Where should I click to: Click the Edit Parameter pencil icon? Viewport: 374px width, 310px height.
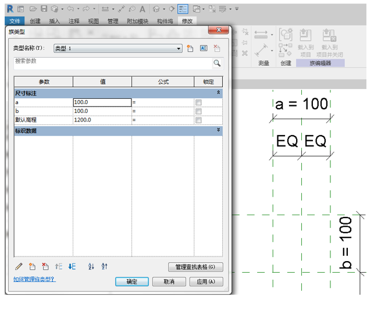point(19,266)
